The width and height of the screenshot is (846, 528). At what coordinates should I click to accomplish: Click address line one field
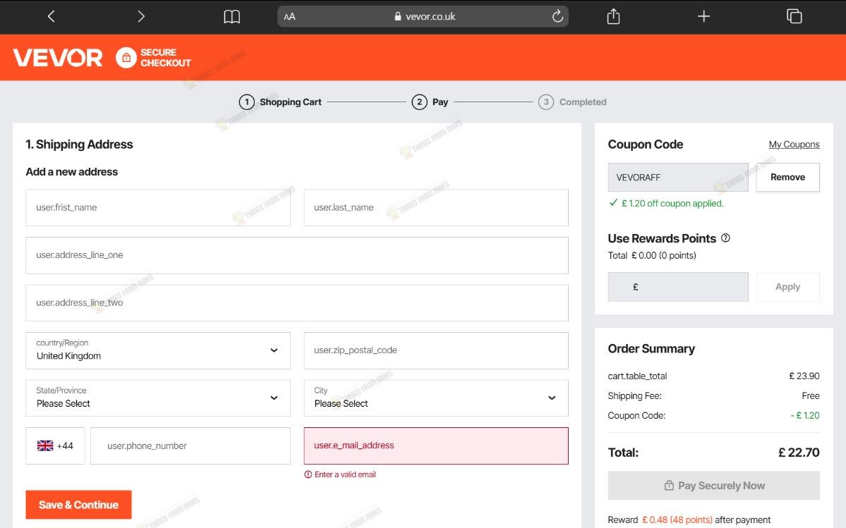coord(297,255)
